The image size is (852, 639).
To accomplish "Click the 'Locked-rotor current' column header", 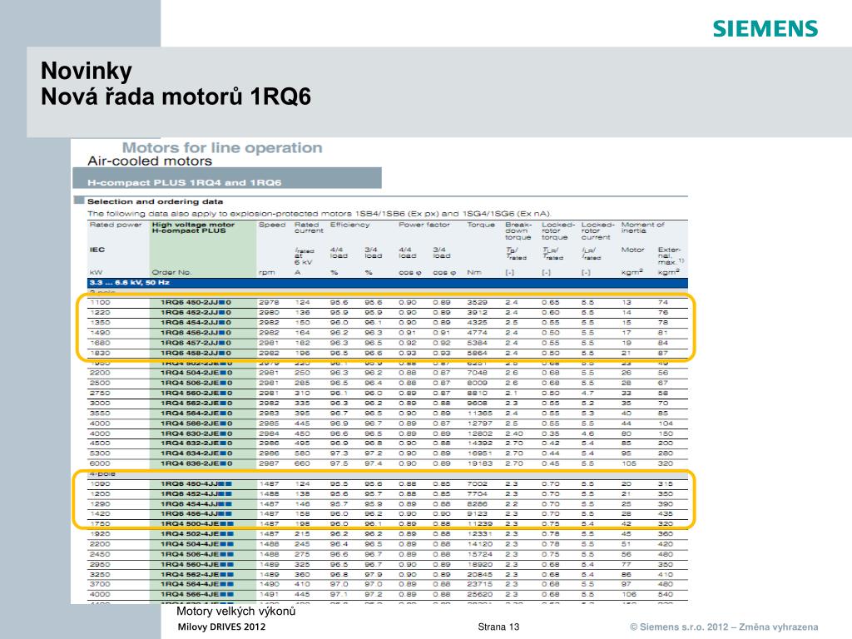I will pos(597,231).
